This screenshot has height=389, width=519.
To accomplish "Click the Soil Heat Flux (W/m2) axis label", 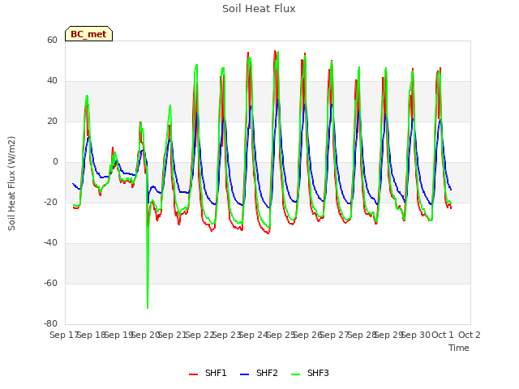I will pos(11,183).
